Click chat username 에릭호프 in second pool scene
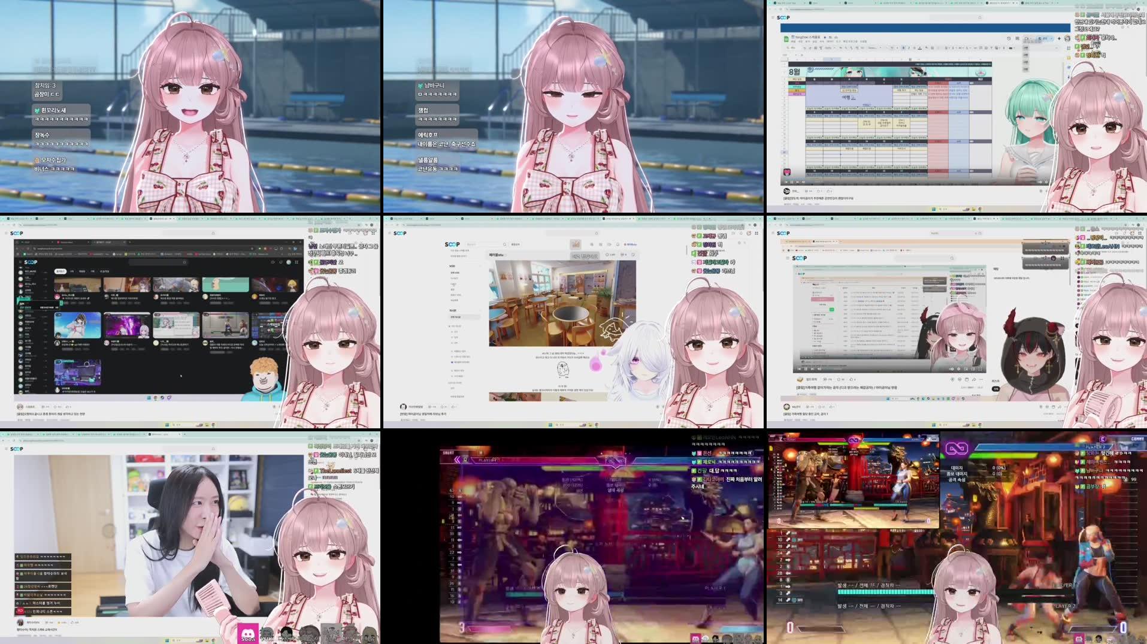Screen dimensions: 1147x644 (x=428, y=135)
